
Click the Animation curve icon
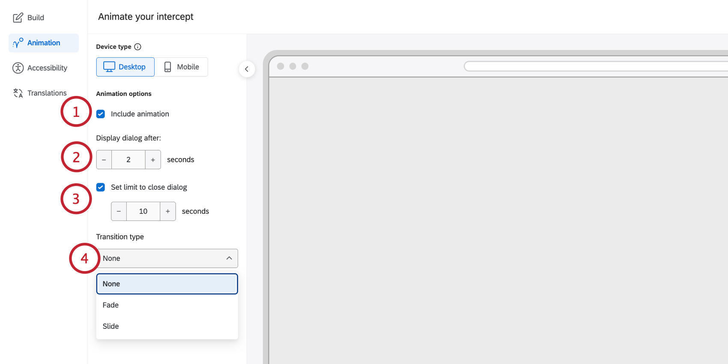point(18,43)
